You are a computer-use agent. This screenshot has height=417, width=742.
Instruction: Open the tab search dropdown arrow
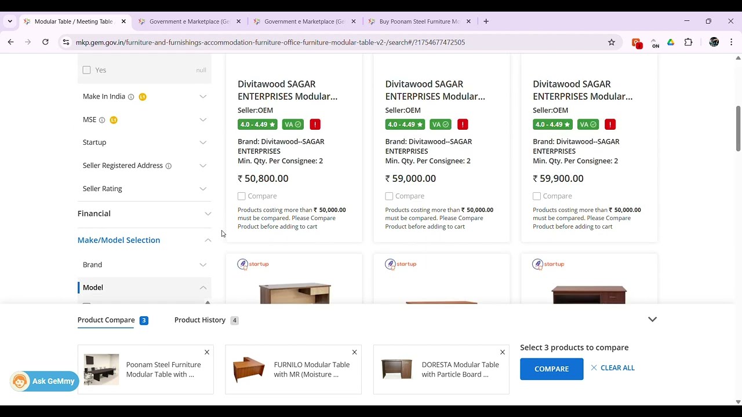point(10,21)
